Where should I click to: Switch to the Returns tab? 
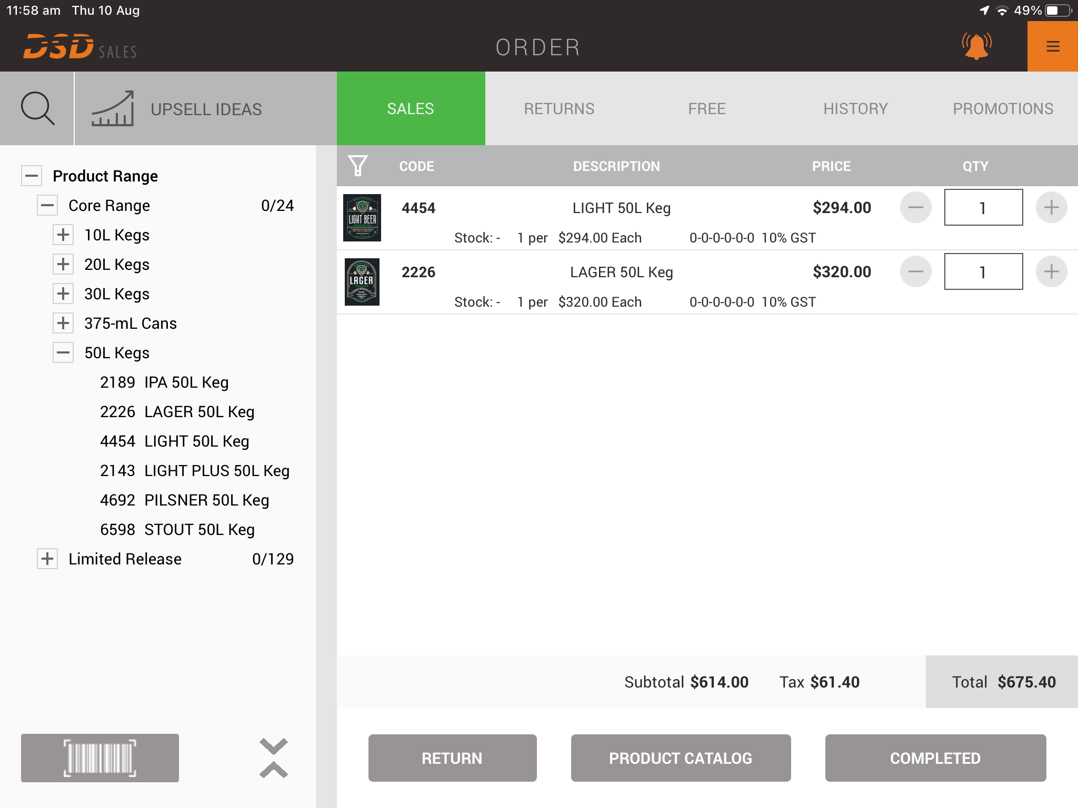click(559, 108)
